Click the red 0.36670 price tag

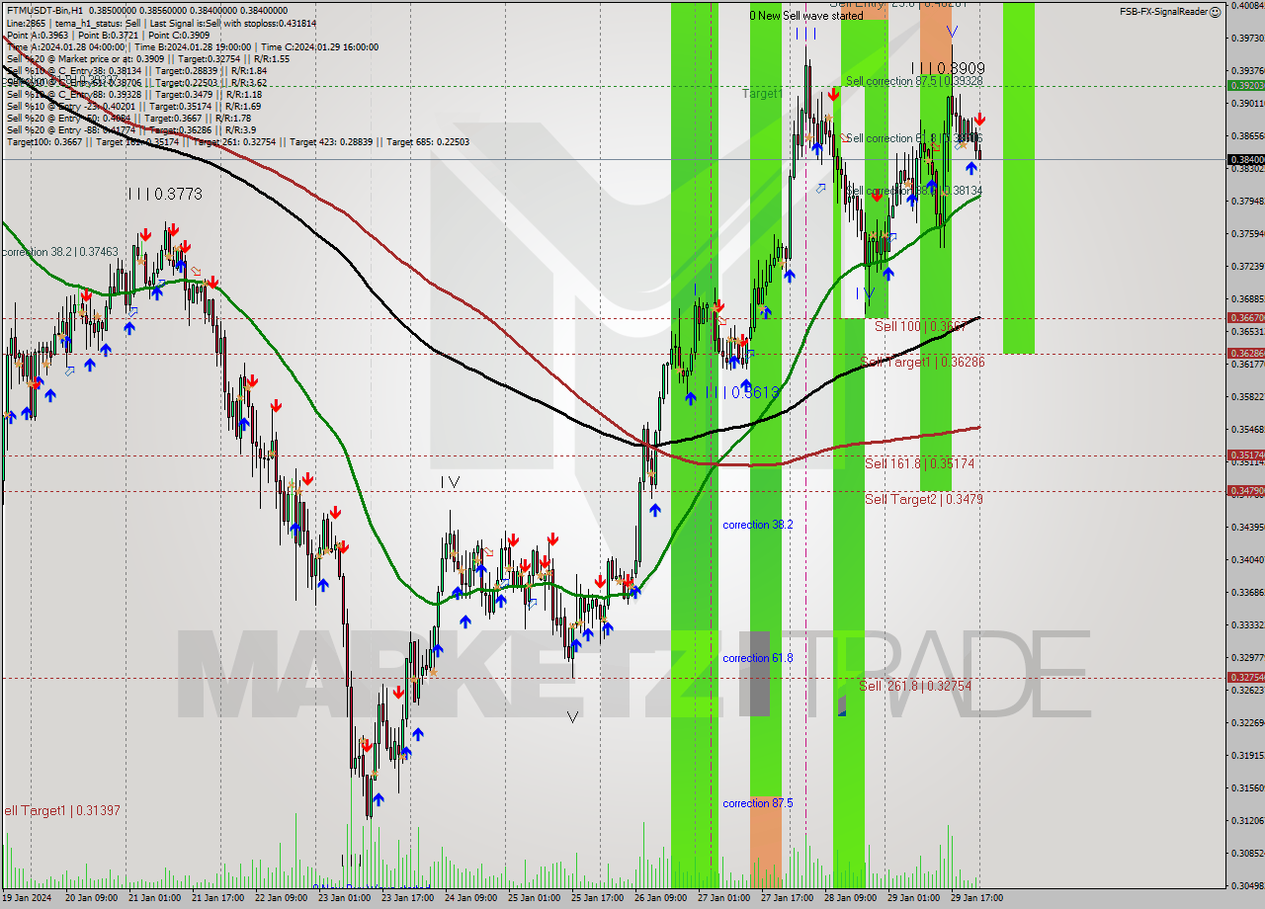[1245, 317]
